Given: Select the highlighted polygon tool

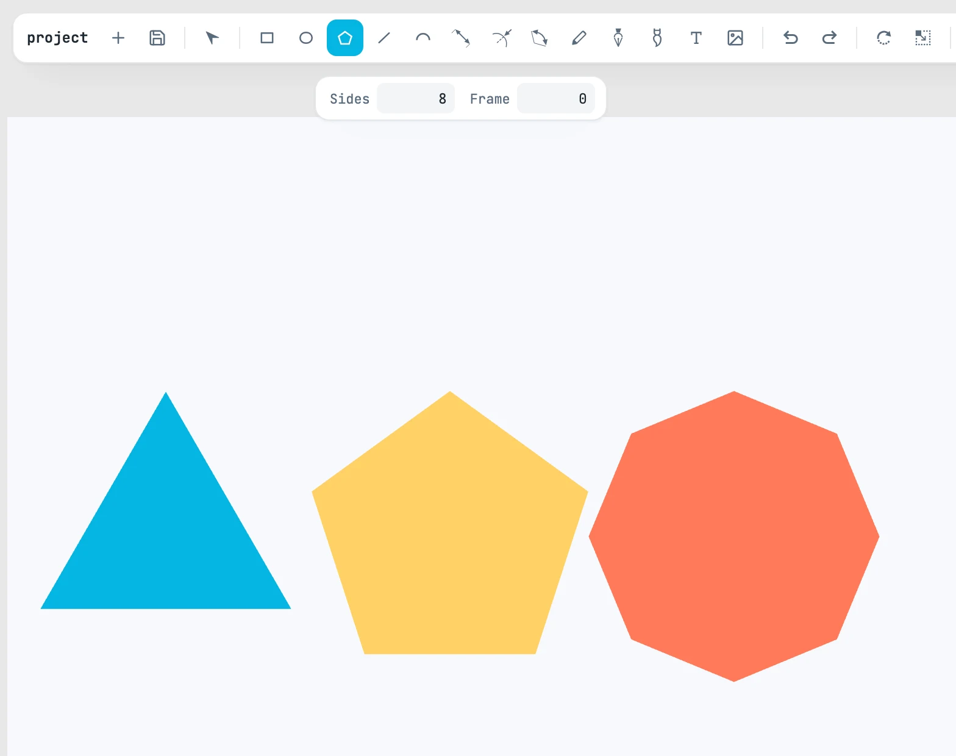Looking at the screenshot, I should click(x=345, y=38).
